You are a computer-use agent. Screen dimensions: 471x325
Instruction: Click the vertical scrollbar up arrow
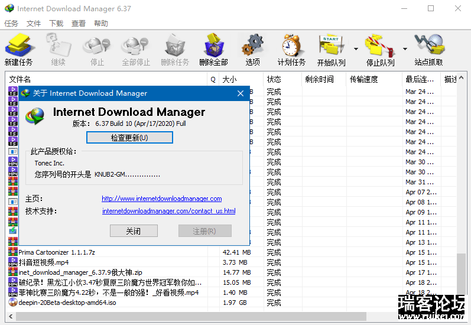point(462,78)
